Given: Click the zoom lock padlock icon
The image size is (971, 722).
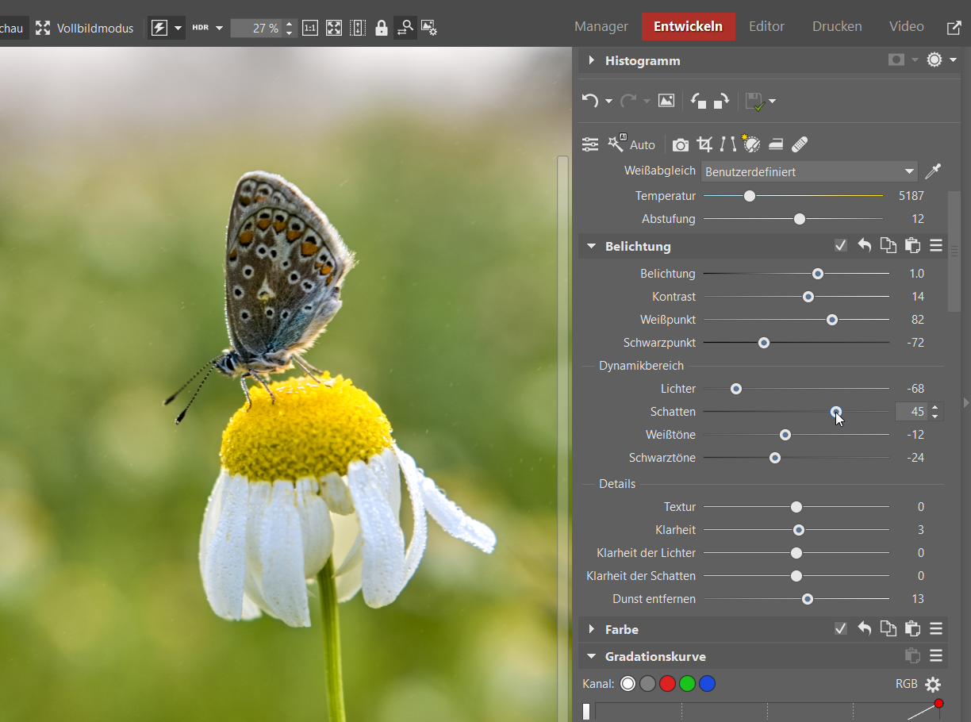Looking at the screenshot, I should [382, 28].
